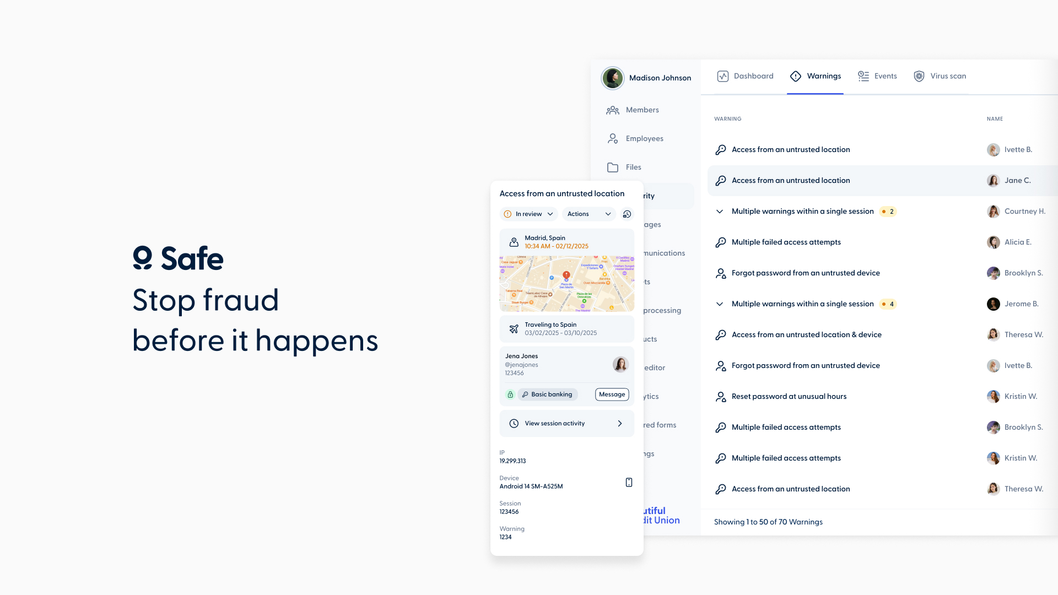The image size is (1058, 595).
Task: Expand Jerome B.'s multiple warnings row
Action: [720, 304]
